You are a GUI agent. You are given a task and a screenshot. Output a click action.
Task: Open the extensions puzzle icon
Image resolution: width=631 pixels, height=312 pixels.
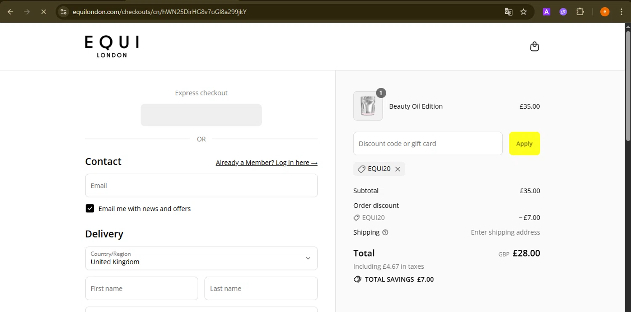pyautogui.click(x=580, y=12)
